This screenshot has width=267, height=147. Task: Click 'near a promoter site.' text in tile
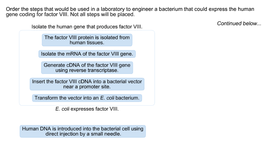(87, 87)
